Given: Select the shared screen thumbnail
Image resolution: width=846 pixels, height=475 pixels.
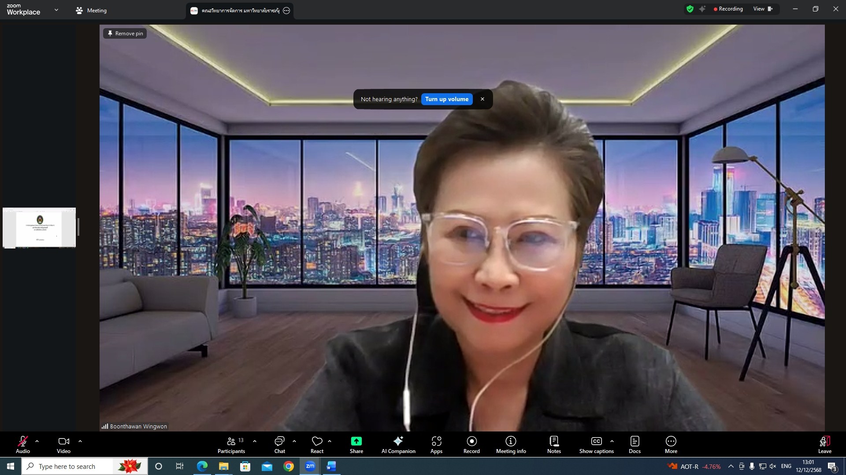Looking at the screenshot, I should 39,228.
